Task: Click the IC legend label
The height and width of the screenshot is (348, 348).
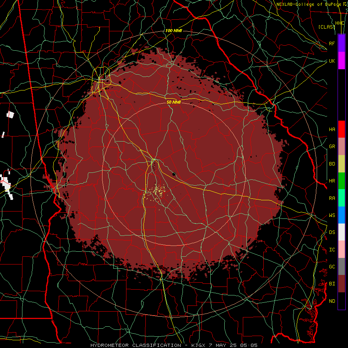Action: (332, 250)
